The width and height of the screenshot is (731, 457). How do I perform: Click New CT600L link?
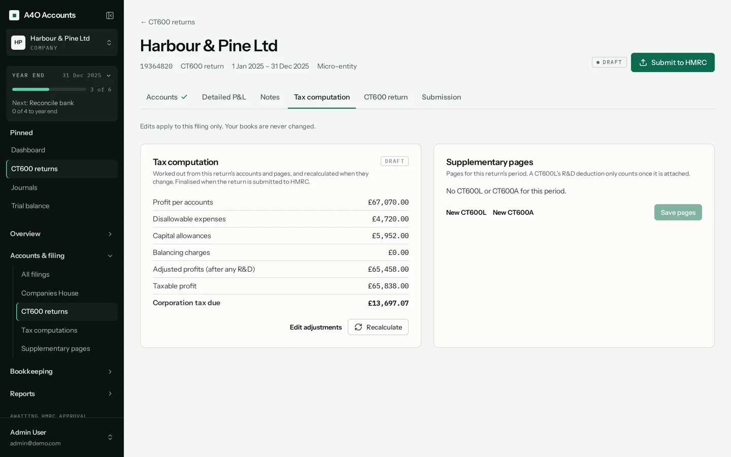(x=466, y=213)
